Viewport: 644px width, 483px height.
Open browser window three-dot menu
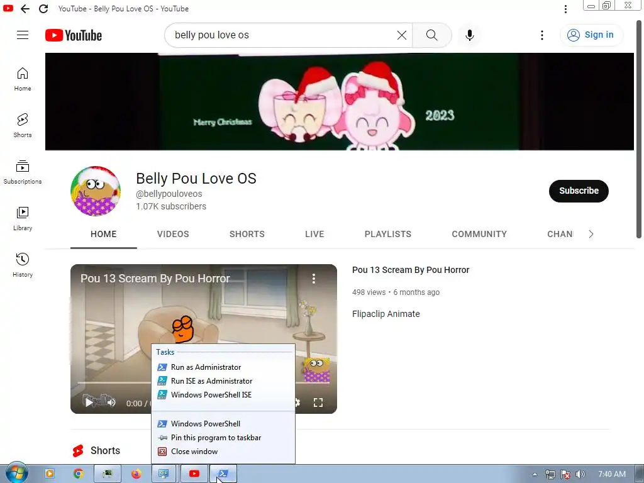tap(565, 9)
